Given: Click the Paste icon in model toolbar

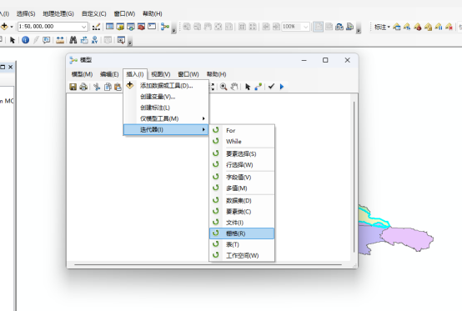Looking at the screenshot, I should (x=118, y=87).
